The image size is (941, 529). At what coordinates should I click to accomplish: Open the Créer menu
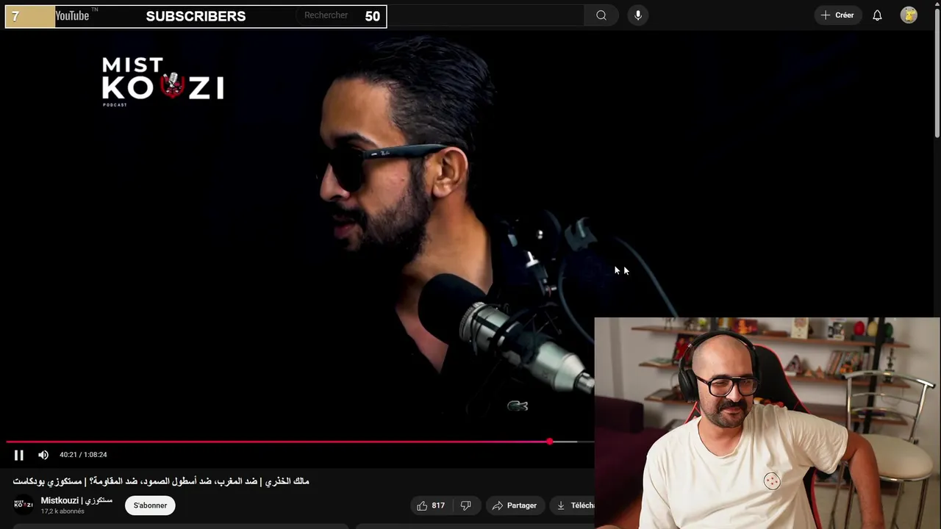click(838, 15)
